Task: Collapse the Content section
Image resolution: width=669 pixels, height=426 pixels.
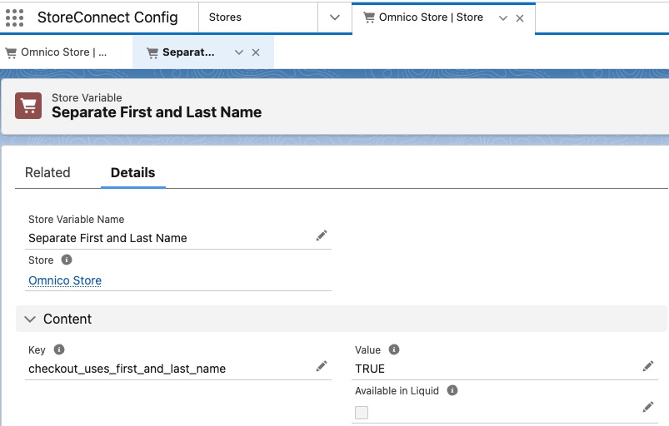Action: click(31, 319)
